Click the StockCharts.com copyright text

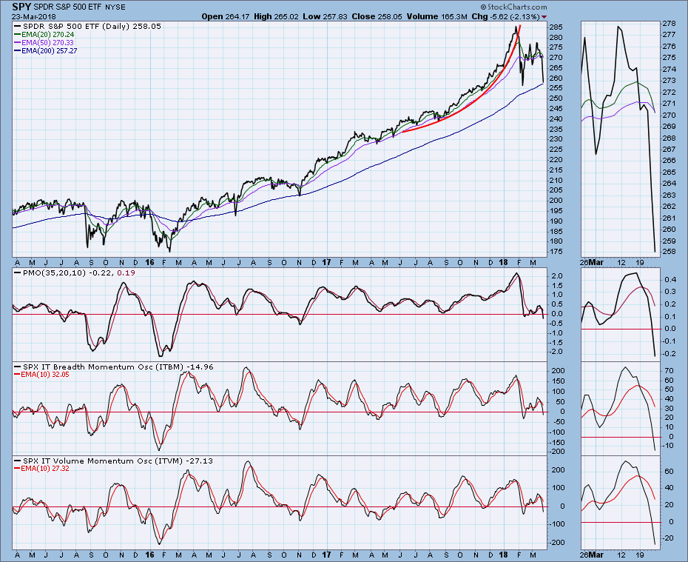pos(514,7)
